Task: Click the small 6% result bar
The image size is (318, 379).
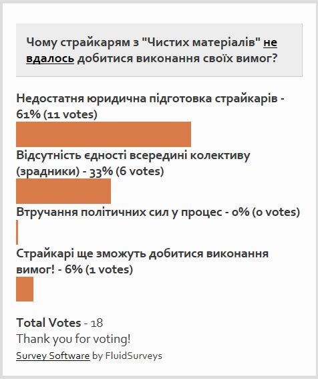Action: 25,289
